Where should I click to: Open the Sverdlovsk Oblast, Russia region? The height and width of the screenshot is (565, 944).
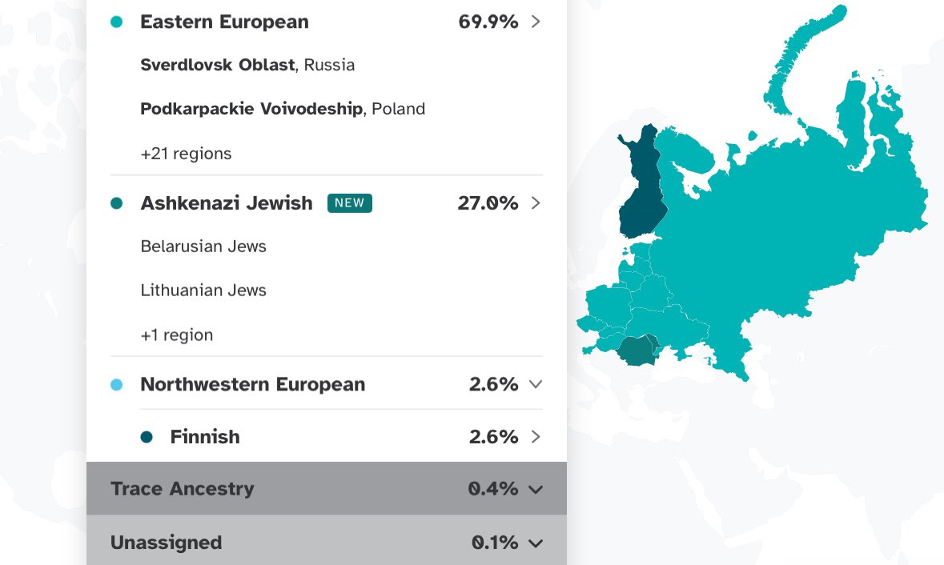247,64
